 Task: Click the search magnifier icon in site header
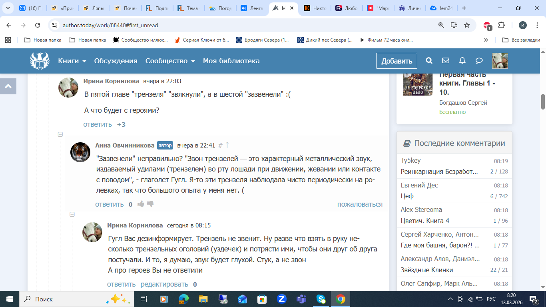pyautogui.click(x=429, y=61)
